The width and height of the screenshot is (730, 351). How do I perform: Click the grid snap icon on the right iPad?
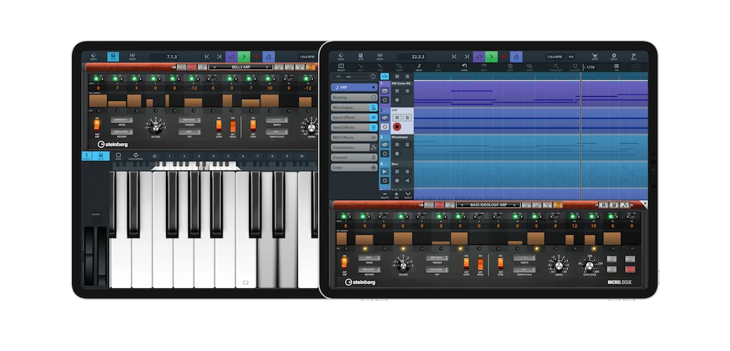coord(617,68)
